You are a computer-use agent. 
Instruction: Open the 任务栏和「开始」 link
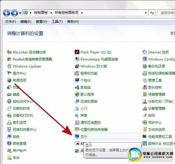tap(161, 101)
